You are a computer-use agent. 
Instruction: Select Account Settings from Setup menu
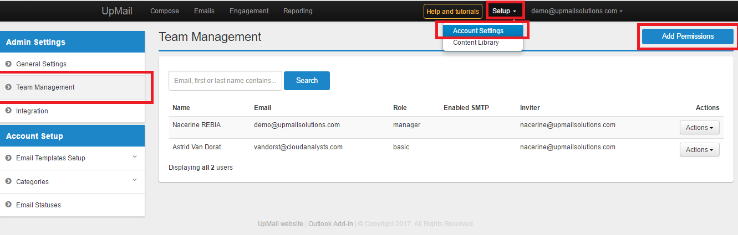pyautogui.click(x=478, y=31)
